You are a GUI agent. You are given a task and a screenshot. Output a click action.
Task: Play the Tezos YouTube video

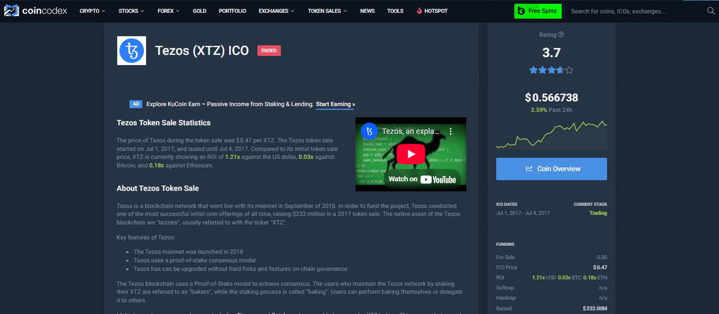point(410,154)
